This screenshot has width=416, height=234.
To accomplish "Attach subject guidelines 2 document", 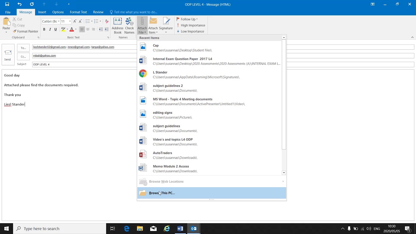I will click(210, 88).
